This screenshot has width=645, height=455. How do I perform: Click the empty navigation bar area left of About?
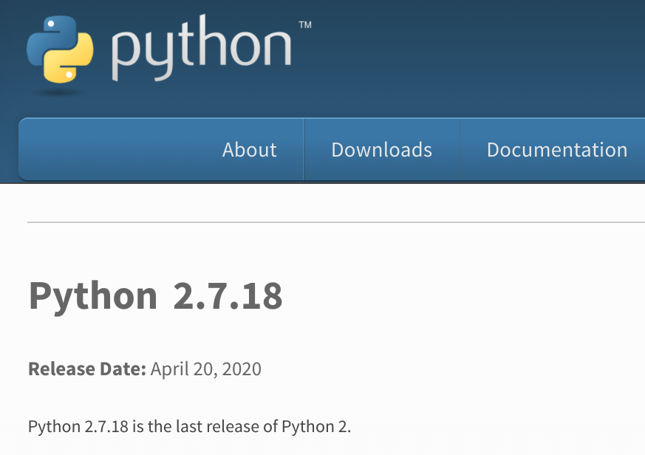pos(111,150)
